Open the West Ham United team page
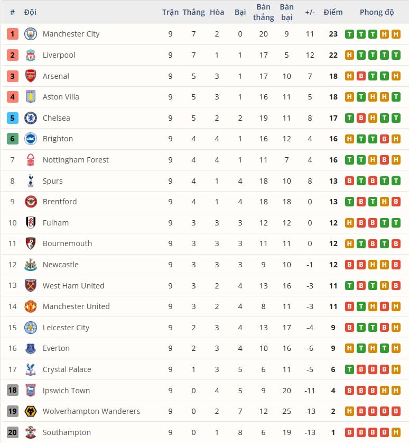Screen dimensions: 409x443 (x=73, y=286)
